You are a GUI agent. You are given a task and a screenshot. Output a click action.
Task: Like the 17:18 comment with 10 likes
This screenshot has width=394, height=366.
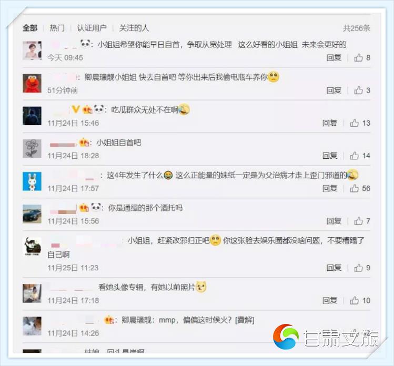(x=355, y=300)
